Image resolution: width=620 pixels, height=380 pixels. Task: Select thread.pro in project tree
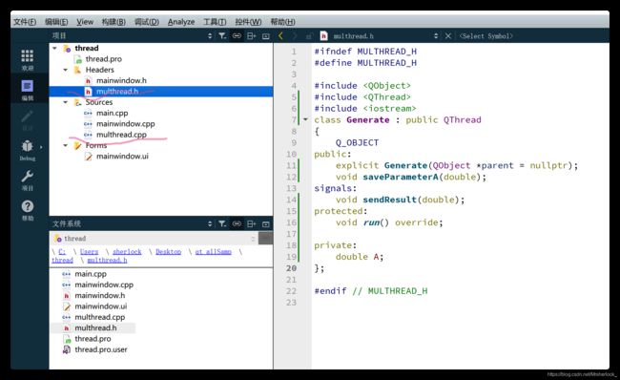[104, 59]
